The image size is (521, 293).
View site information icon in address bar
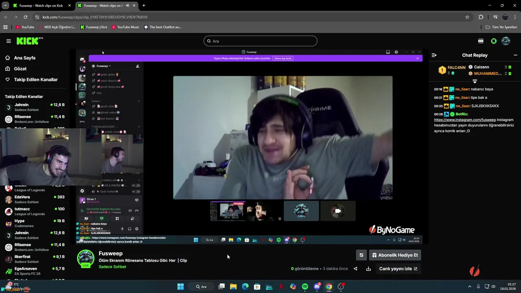pyautogui.click(x=37, y=17)
